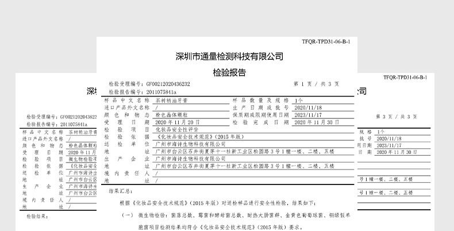Select 2023/11/17 on the right page
Screen dimensions: 454x231
389,145
